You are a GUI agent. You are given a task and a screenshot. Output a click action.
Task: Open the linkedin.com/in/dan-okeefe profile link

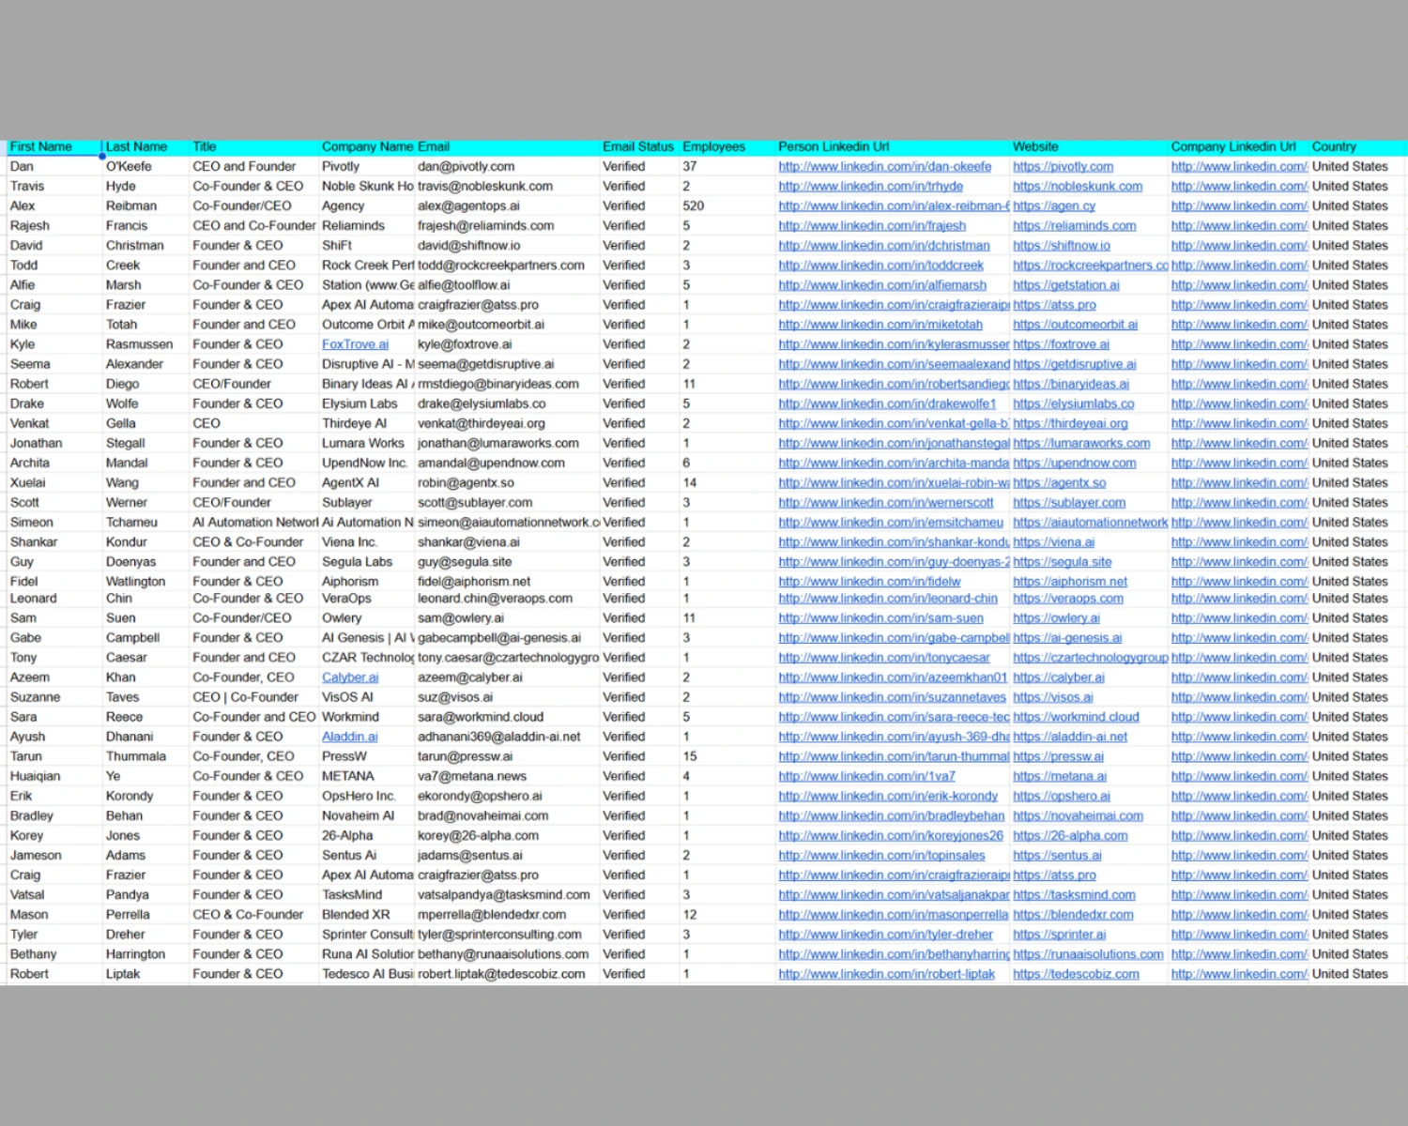pyautogui.click(x=885, y=167)
